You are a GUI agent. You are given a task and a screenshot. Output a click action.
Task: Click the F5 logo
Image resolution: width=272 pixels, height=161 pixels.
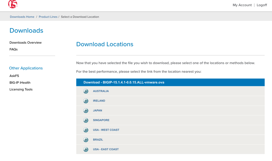click(x=13, y=4)
